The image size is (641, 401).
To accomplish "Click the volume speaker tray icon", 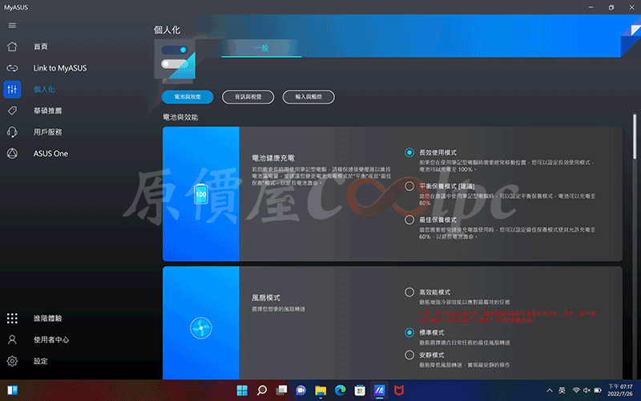I will (587, 391).
